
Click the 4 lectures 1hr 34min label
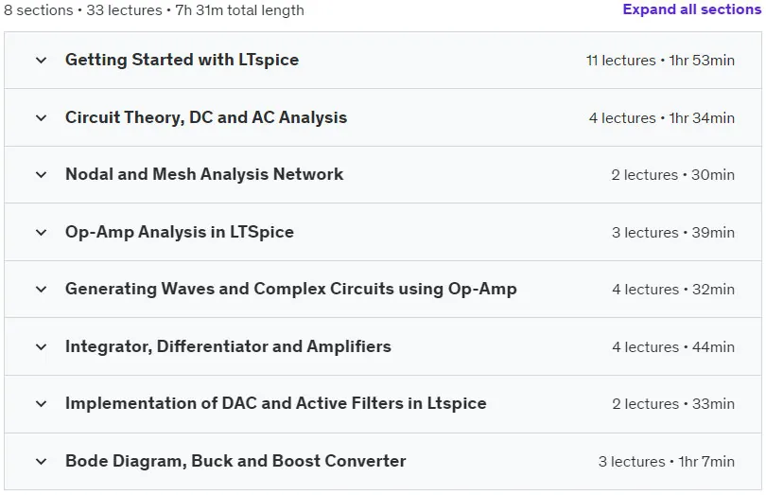coord(662,118)
